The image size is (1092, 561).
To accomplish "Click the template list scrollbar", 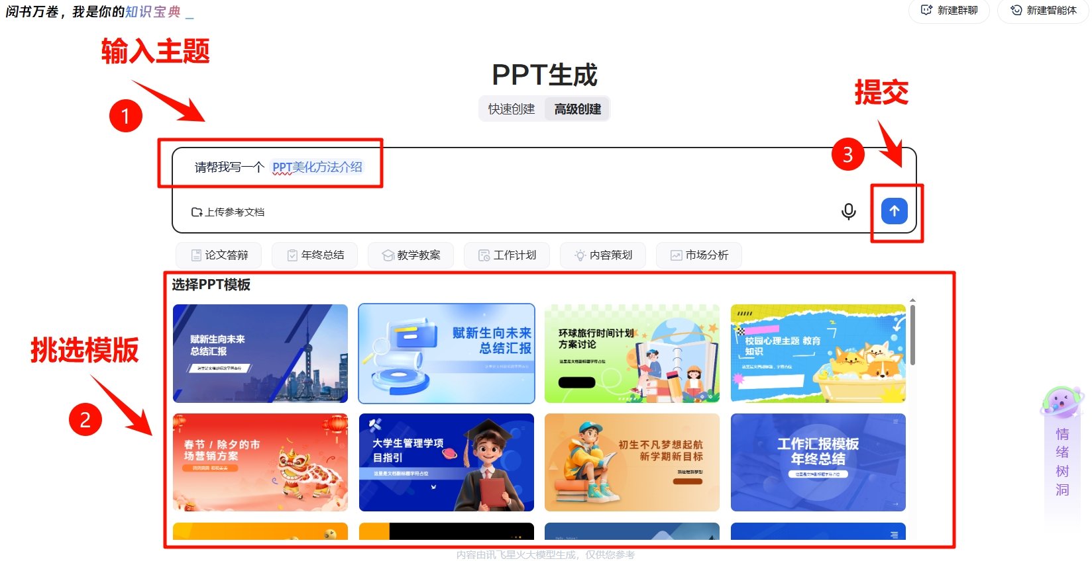I will pos(912,334).
